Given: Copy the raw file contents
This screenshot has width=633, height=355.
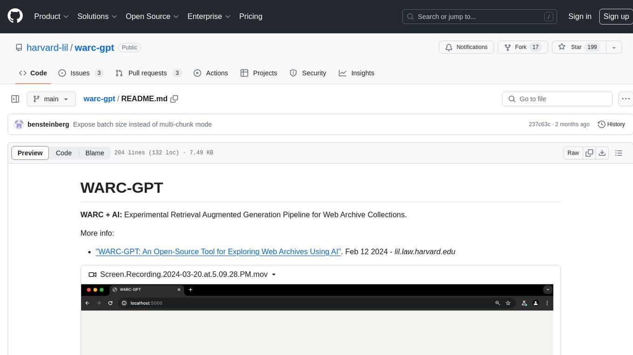Looking at the screenshot, I should coord(589,153).
